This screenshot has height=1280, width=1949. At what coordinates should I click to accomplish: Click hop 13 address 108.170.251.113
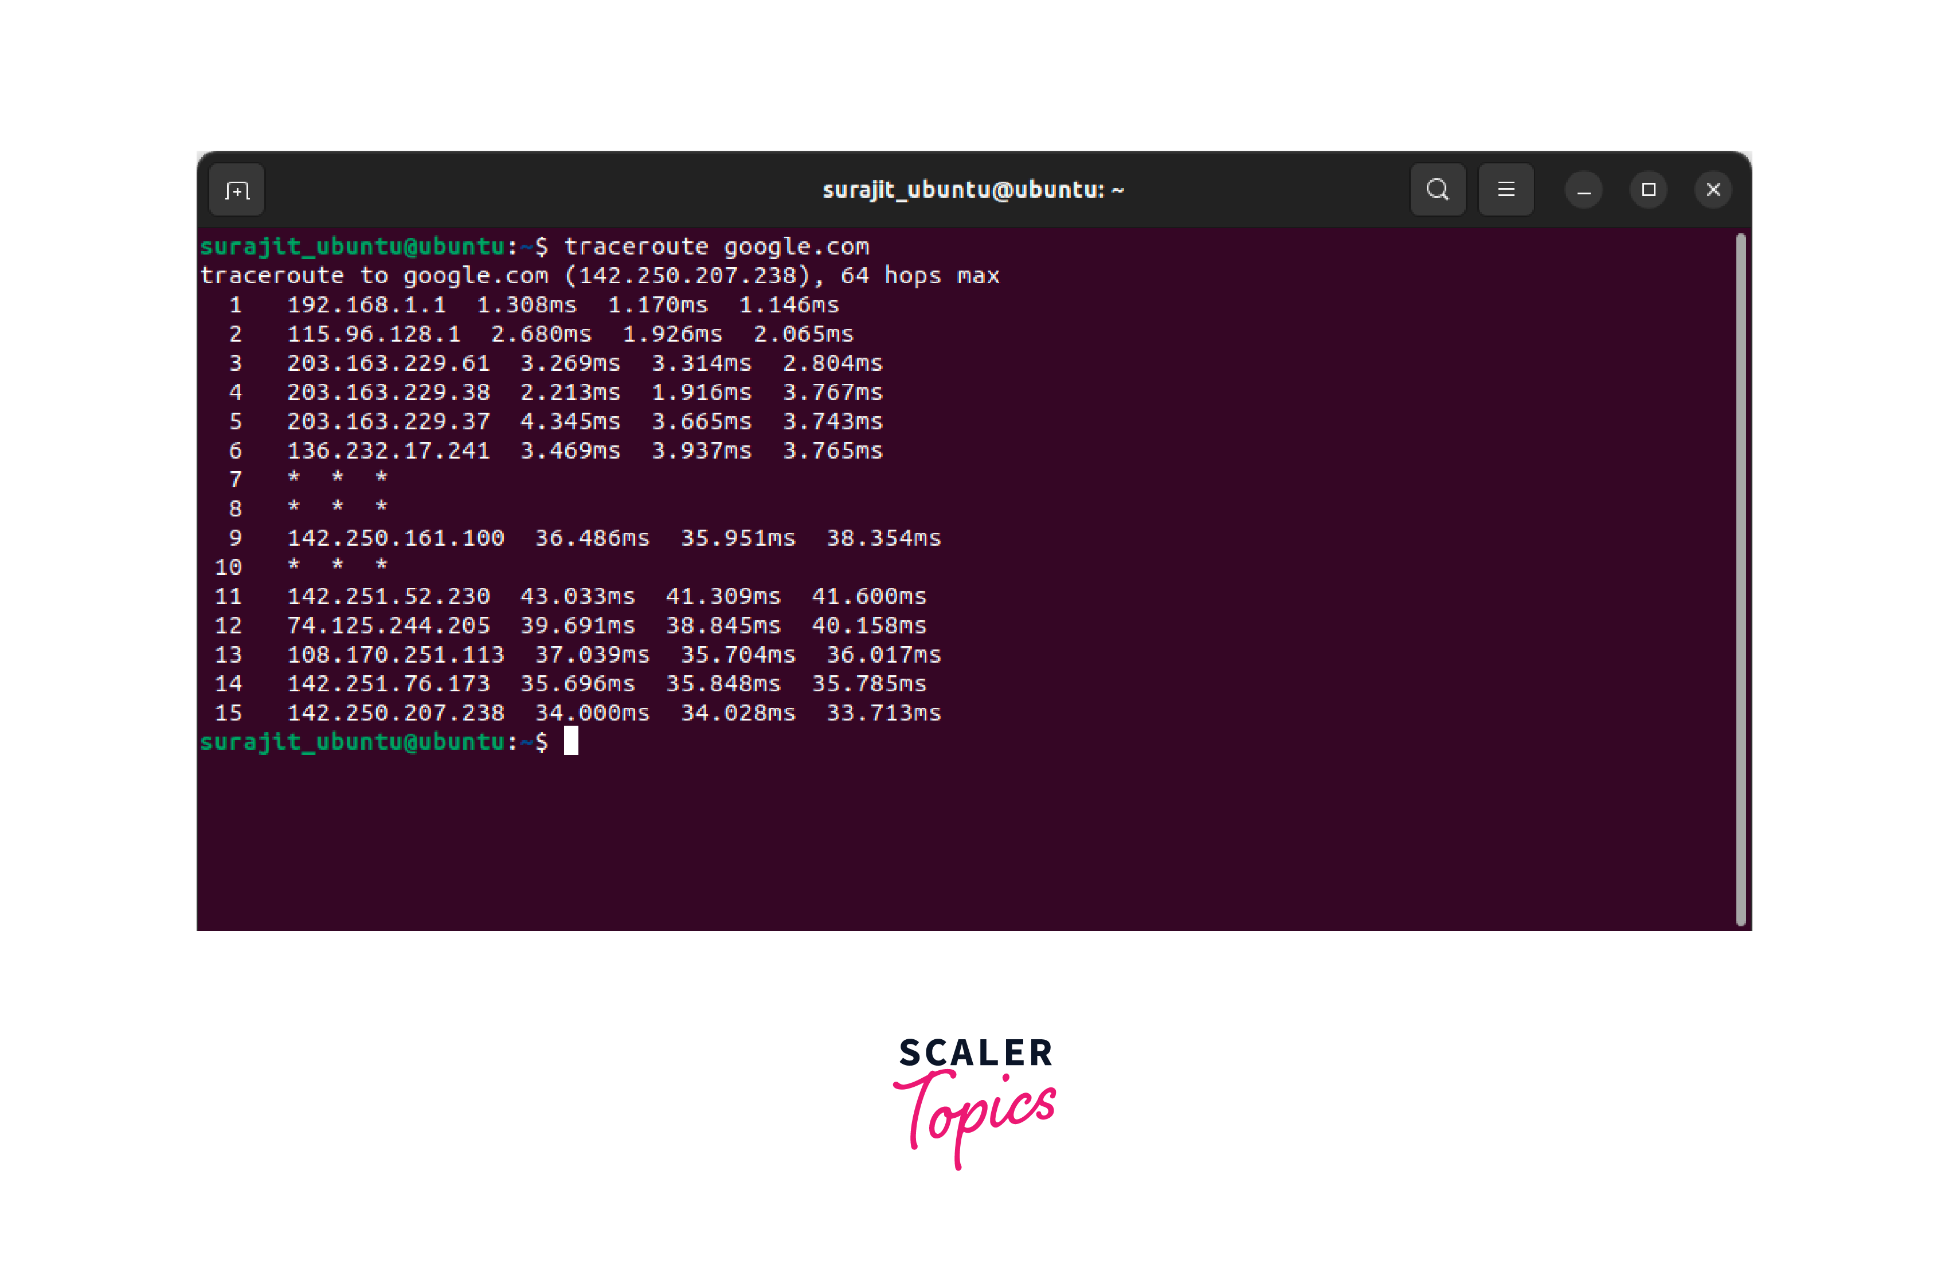coord(396,655)
